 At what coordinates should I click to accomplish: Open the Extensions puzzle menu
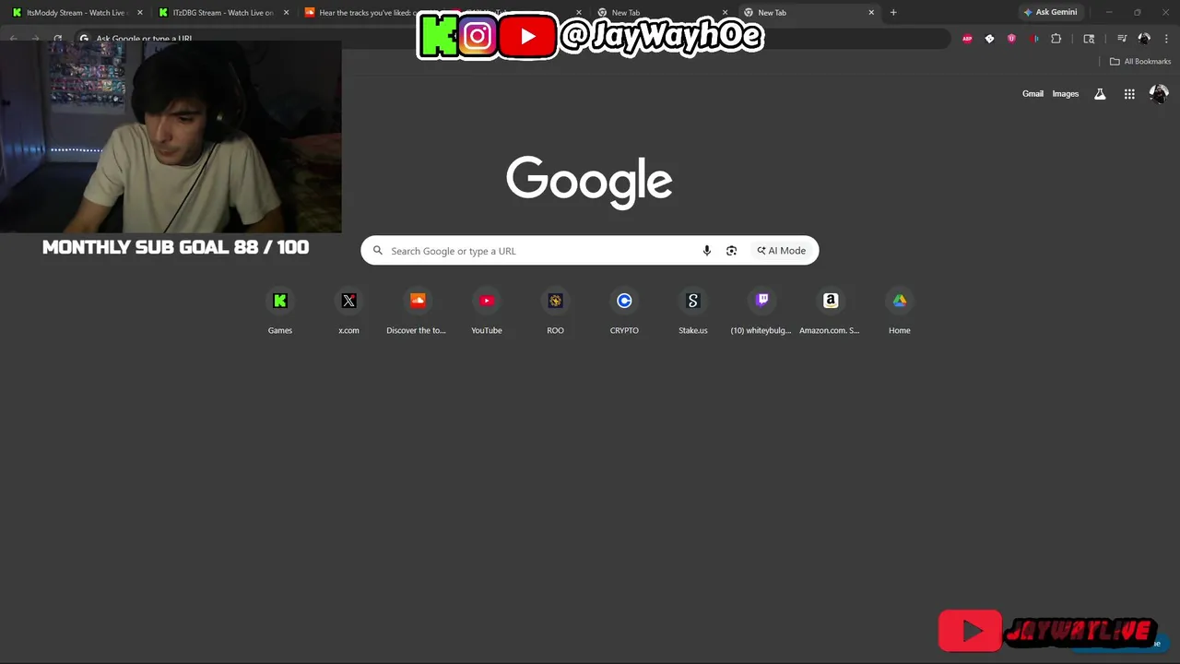tap(1056, 39)
